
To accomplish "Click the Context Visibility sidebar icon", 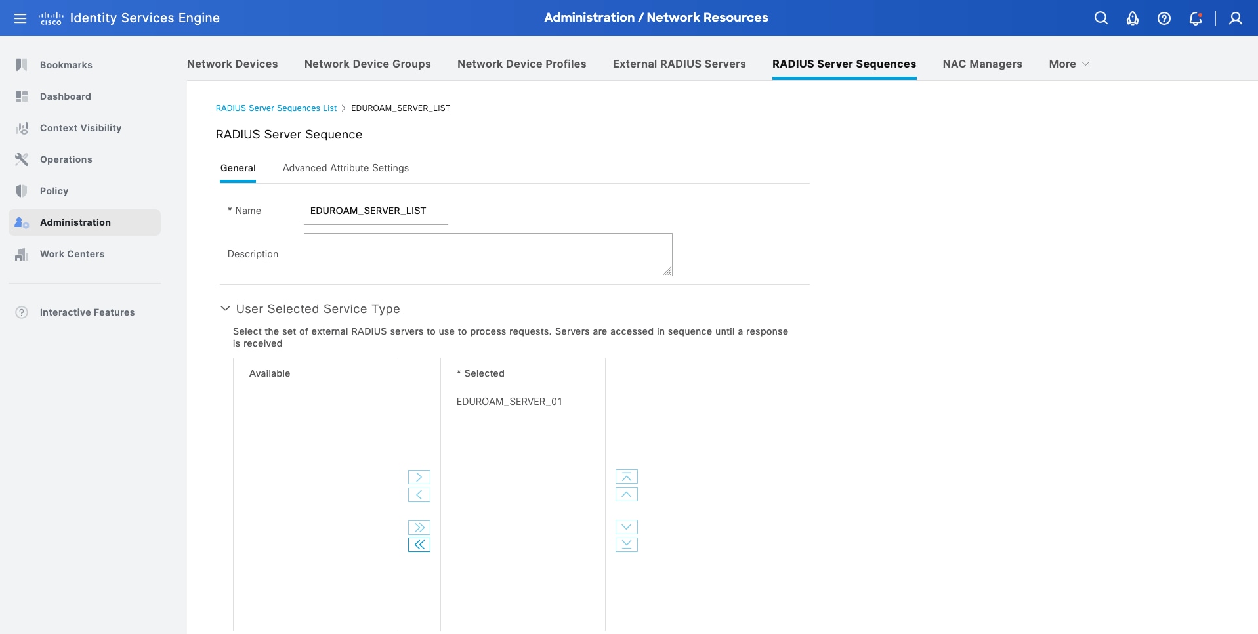I will [22, 128].
